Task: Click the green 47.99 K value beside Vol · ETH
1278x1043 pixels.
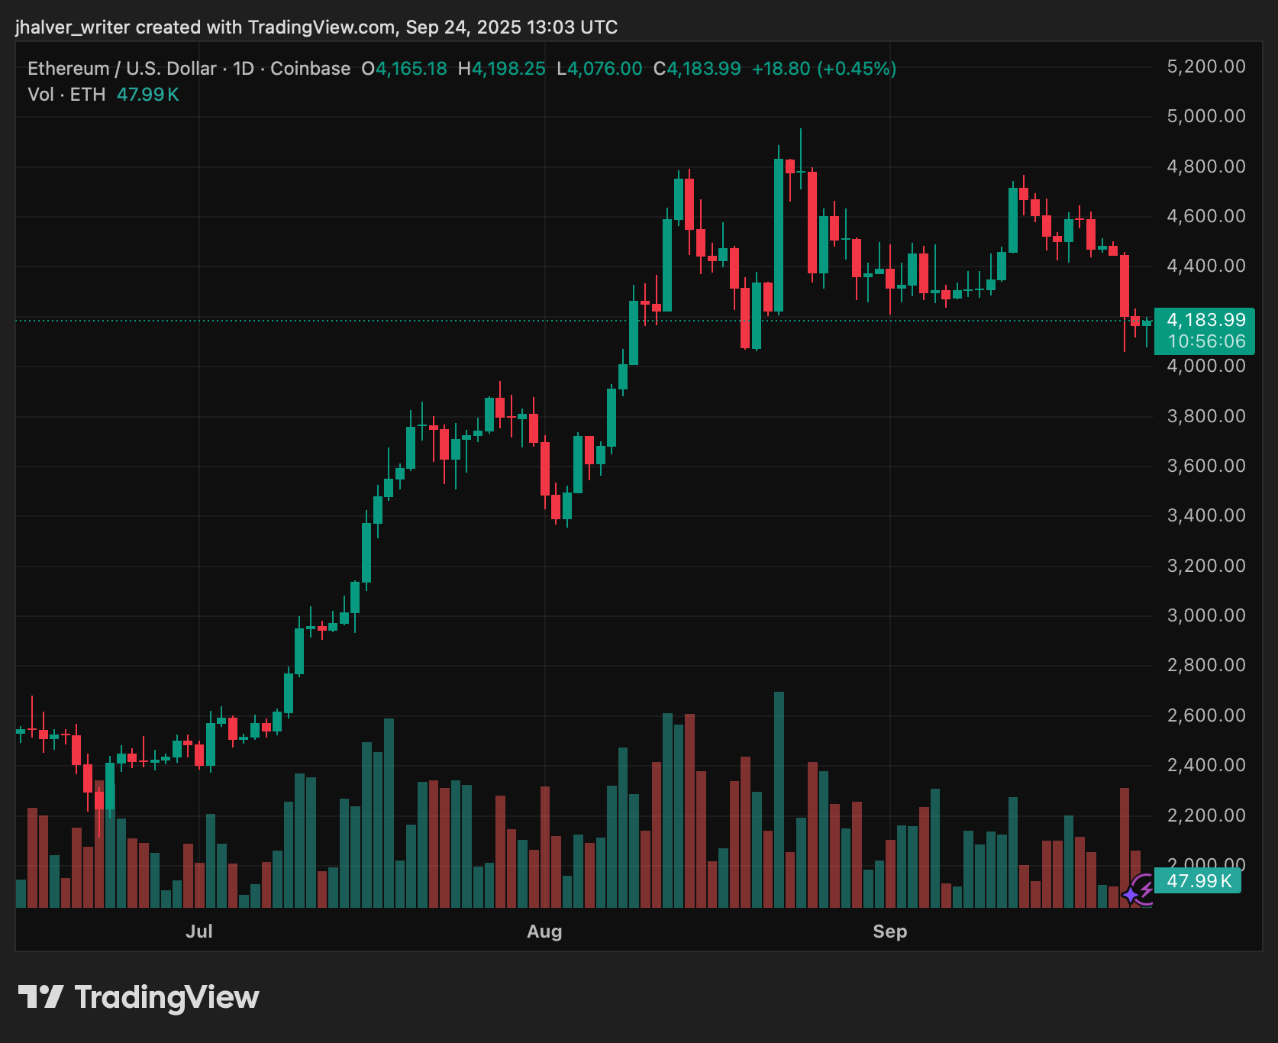Action: click(x=147, y=95)
